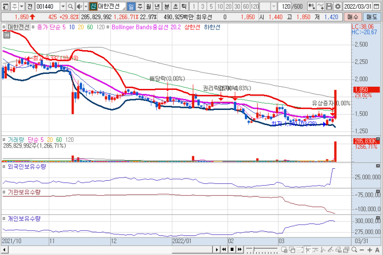Switch to the 분 minute period tab
The height and width of the screenshot is (255, 383).
[x=167, y=6]
